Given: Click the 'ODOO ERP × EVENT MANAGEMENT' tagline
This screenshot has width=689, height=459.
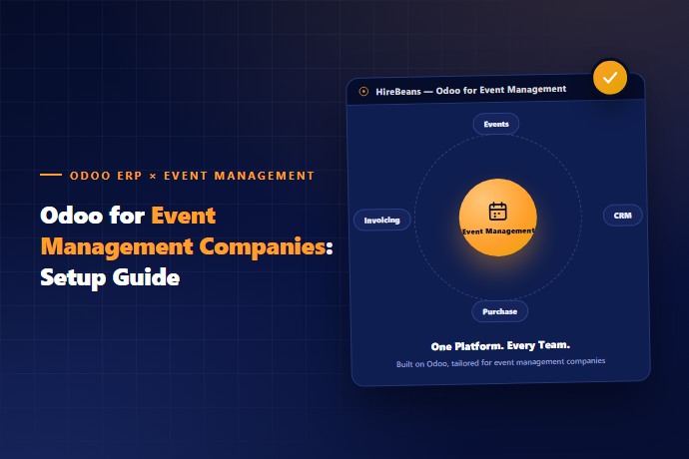Looking at the screenshot, I should click(192, 176).
